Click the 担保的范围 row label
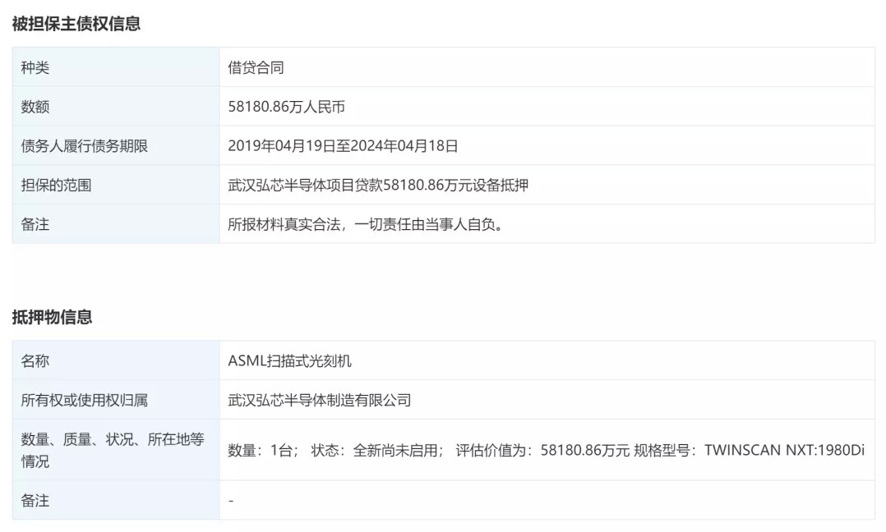The width and height of the screenshot is (886, 532). pyautogui.click(x=56, y=185)
